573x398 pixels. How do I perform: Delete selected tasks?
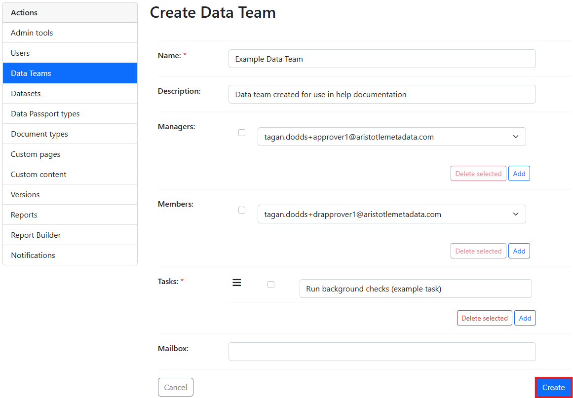tap(484, 318)
